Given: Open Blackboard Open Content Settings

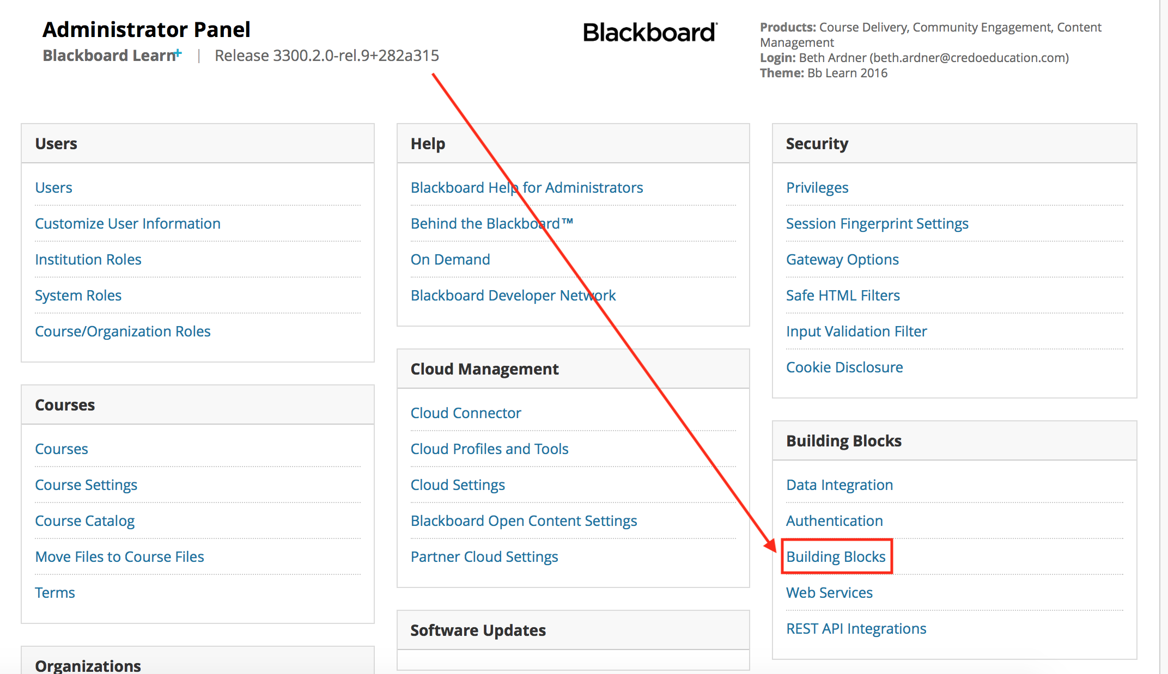Looking at the screenshot, I should (524, 520).
